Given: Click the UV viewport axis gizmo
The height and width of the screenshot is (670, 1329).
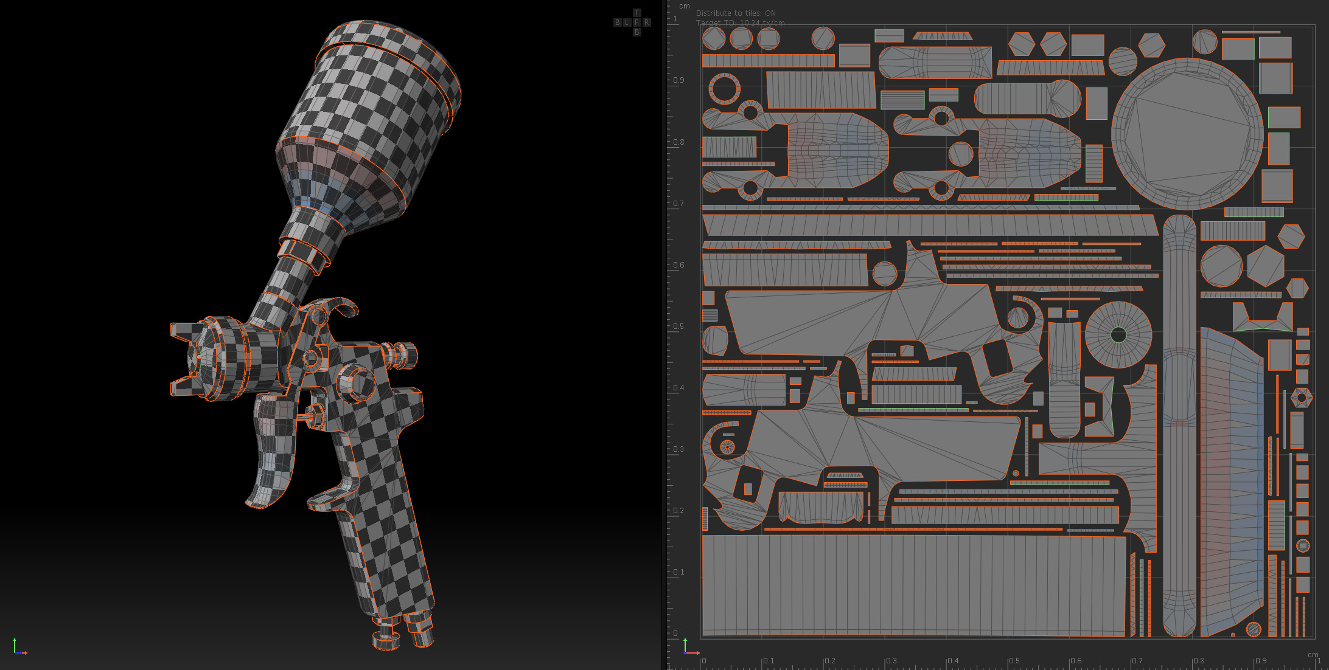Looking at the screenshot, I should click(690, 648).
